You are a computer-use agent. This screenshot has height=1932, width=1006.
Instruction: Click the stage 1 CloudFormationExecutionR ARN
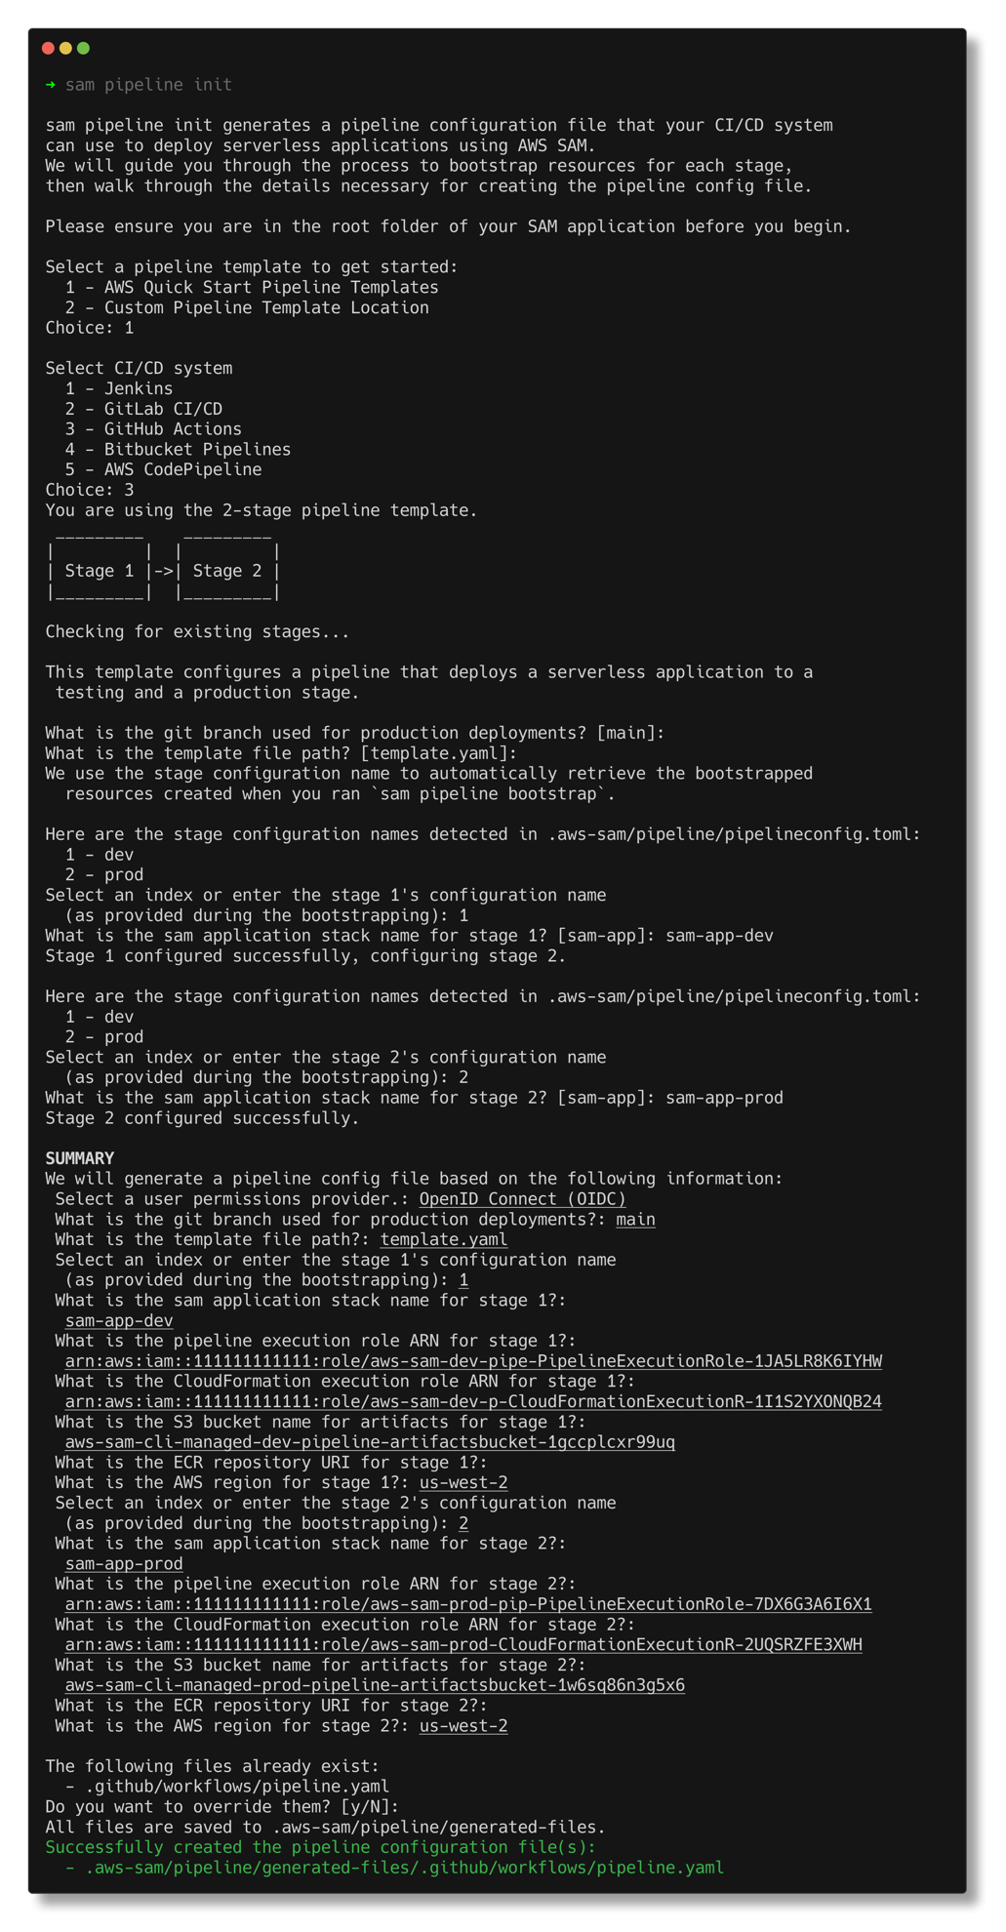coord(473,1402)
